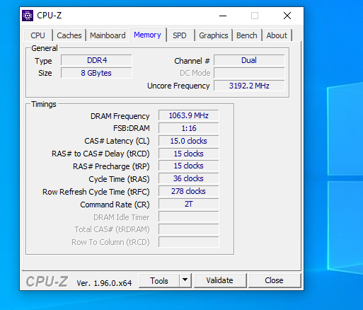Click the empty DC Mode field
Viewport: 363px width, 310px height.
coord(249,73)
